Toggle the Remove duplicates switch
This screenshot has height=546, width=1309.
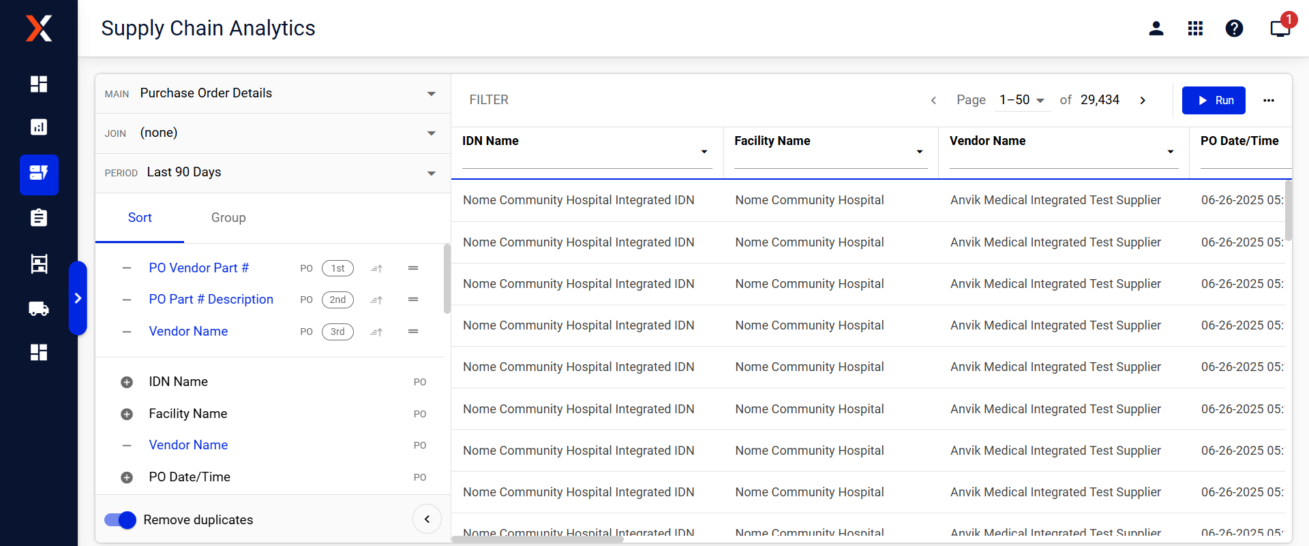tap(120, 520)
